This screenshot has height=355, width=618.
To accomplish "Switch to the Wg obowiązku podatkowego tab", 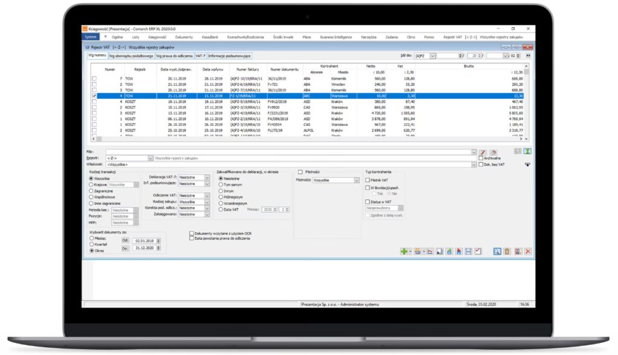I will (131, 55).
